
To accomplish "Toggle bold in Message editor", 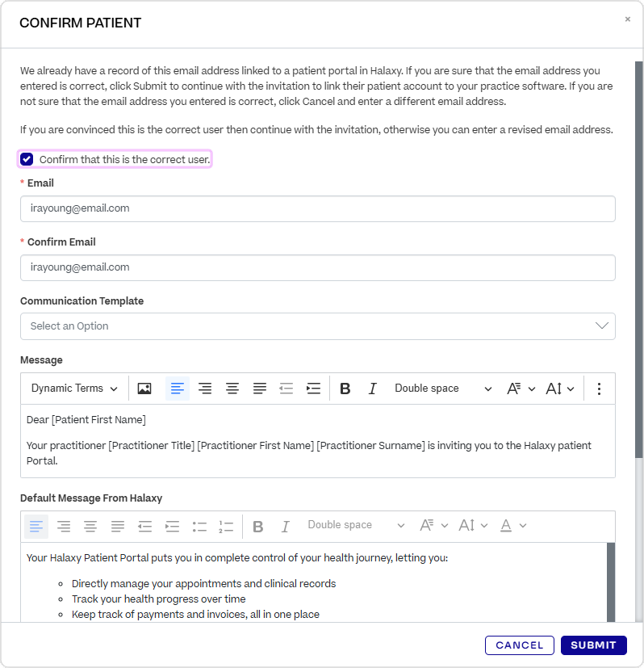I will (345, 389).
